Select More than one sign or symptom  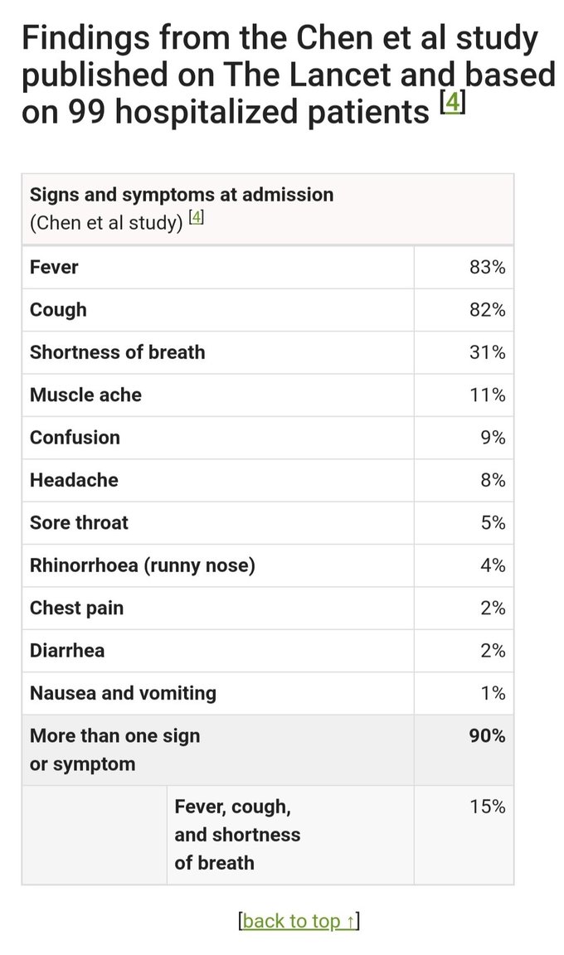pos(115,749)
